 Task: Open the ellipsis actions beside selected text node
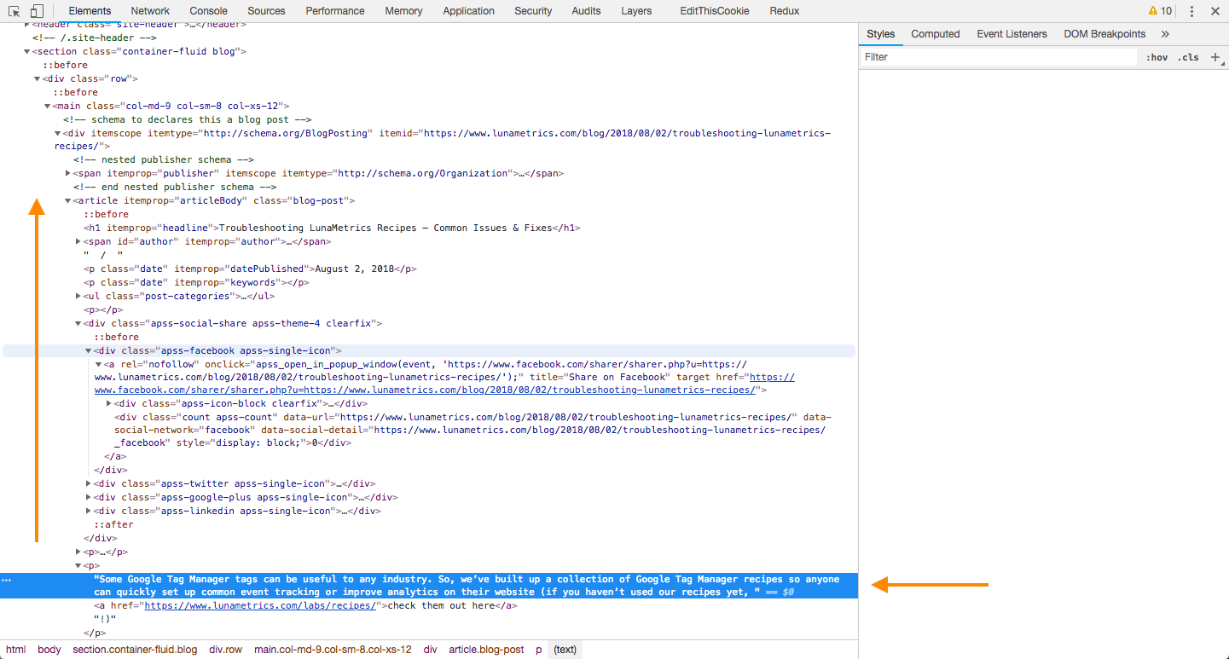[7, 580]
